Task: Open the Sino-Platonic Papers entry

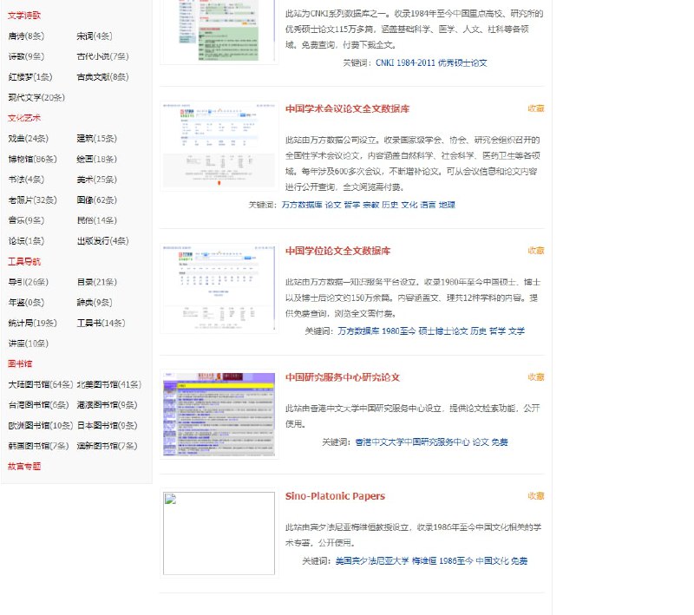Action: pos(337,496)
